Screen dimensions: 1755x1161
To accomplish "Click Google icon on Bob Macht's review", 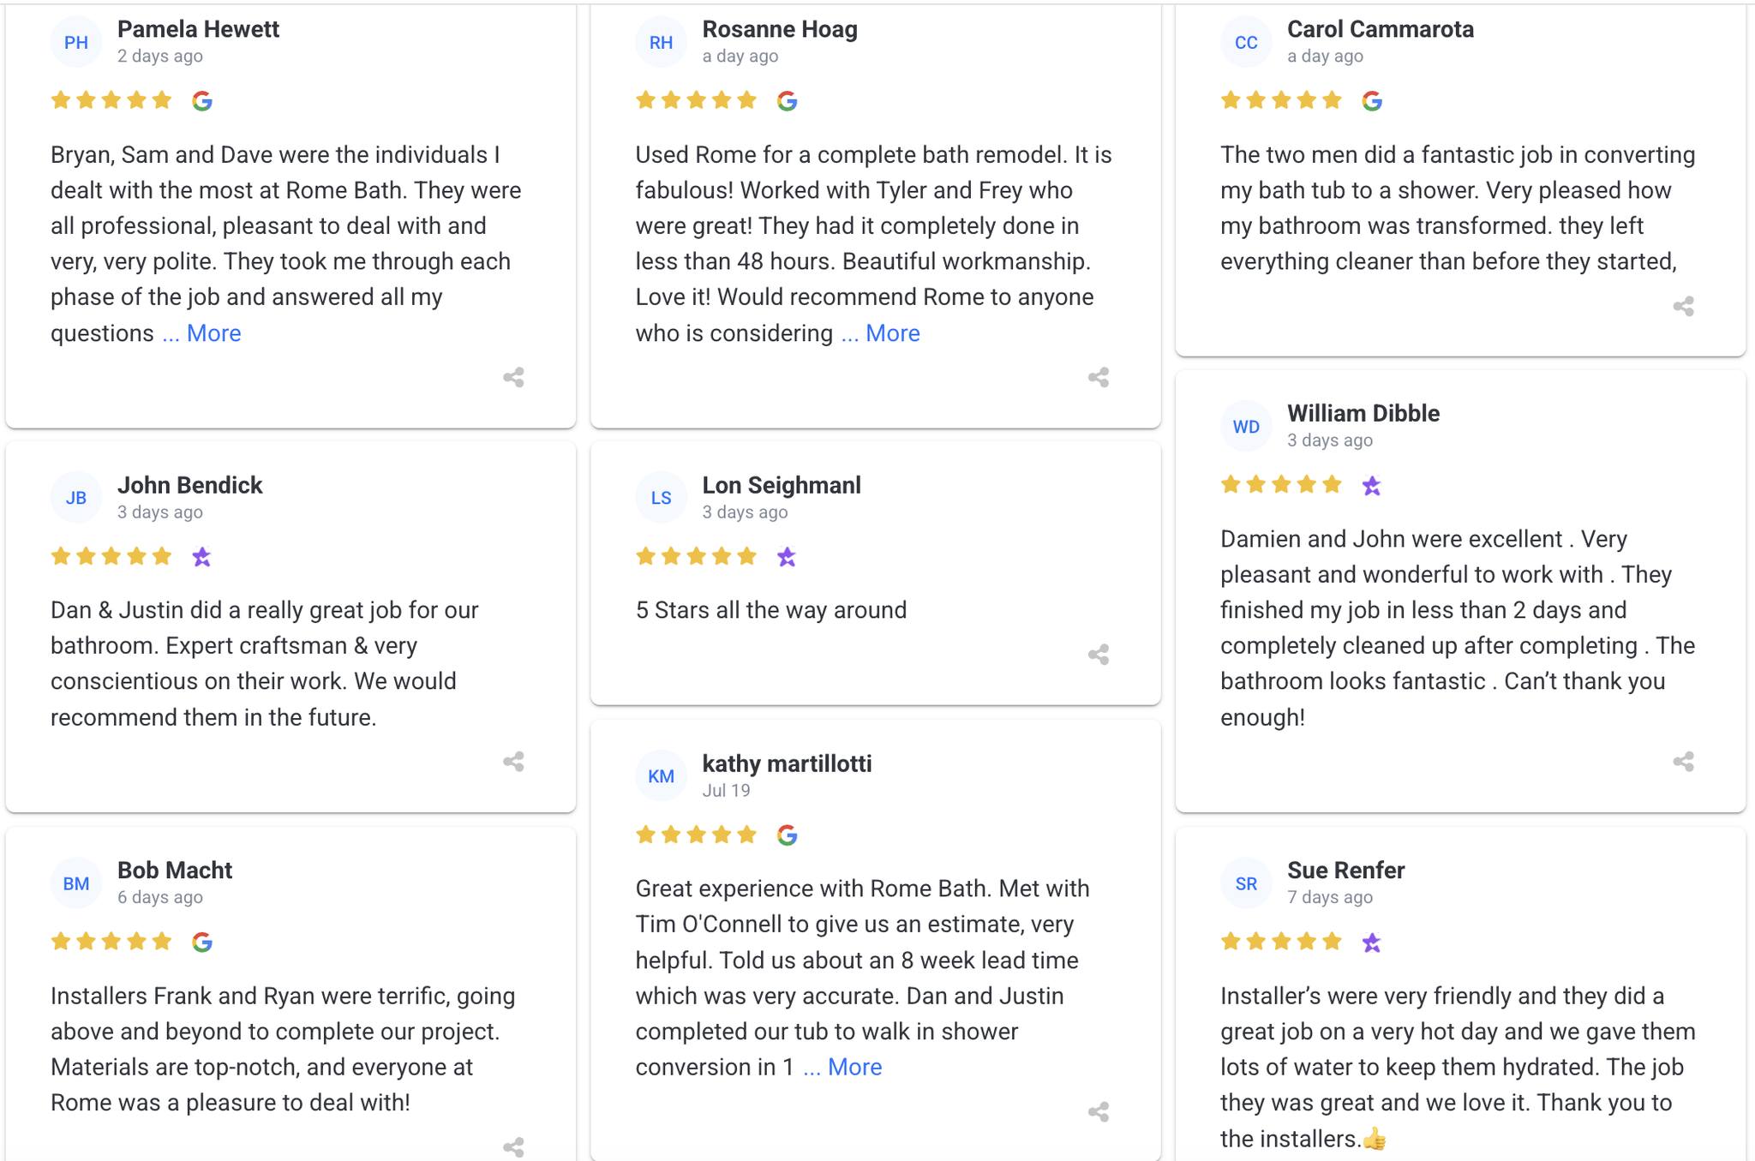I will [x=202, y=943].
